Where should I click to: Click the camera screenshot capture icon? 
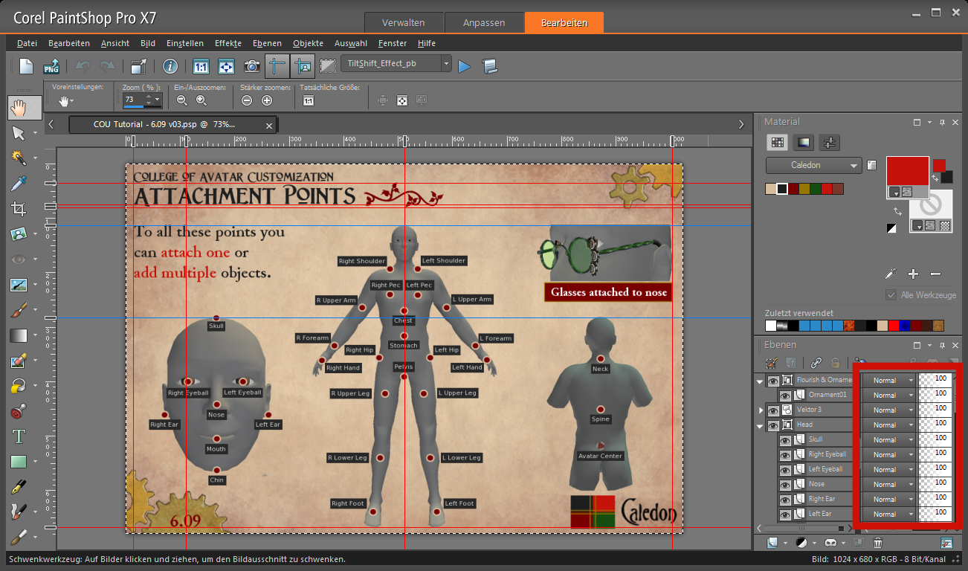coord(252,66)
